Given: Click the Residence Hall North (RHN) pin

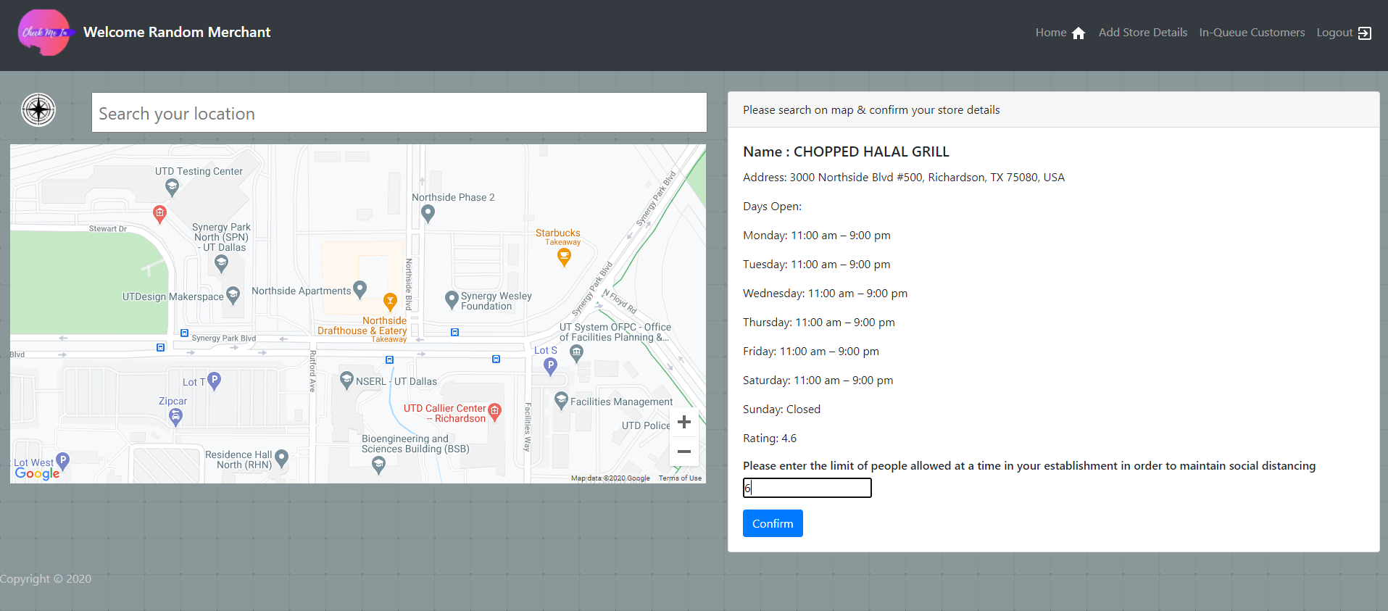Looking at the screenshot, I should [x=282, y=458].
